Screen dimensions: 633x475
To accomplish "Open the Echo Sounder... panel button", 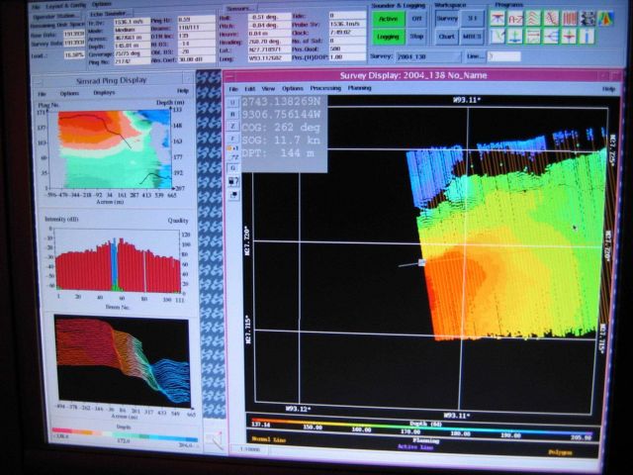I will (109, 14).
